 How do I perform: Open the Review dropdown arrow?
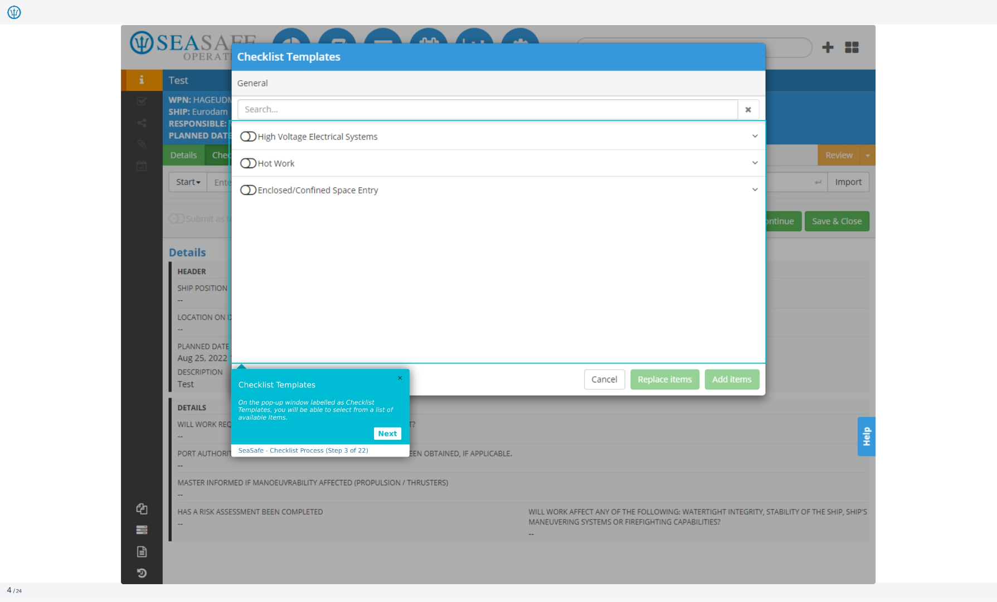coord(868,156)
